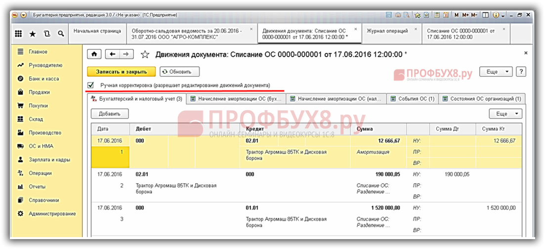Open Покупки section
The width and height of the screenshot is (545, 249).
[x=38, y=106]
